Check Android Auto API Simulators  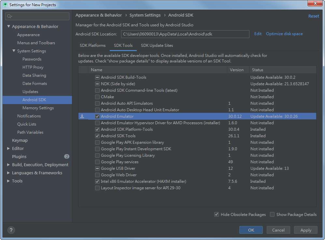97,103
